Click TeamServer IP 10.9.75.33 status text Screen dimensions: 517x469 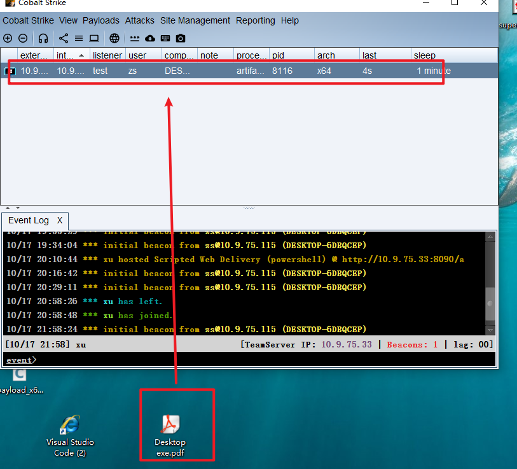tap(306, 344)
